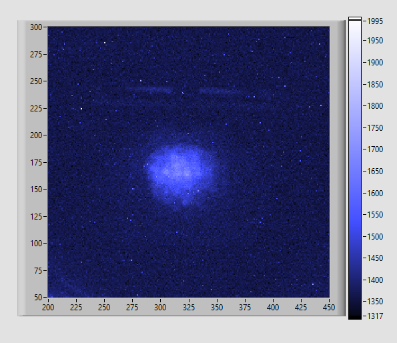Click the bright blob center in the image

click(x=179, y=169)
